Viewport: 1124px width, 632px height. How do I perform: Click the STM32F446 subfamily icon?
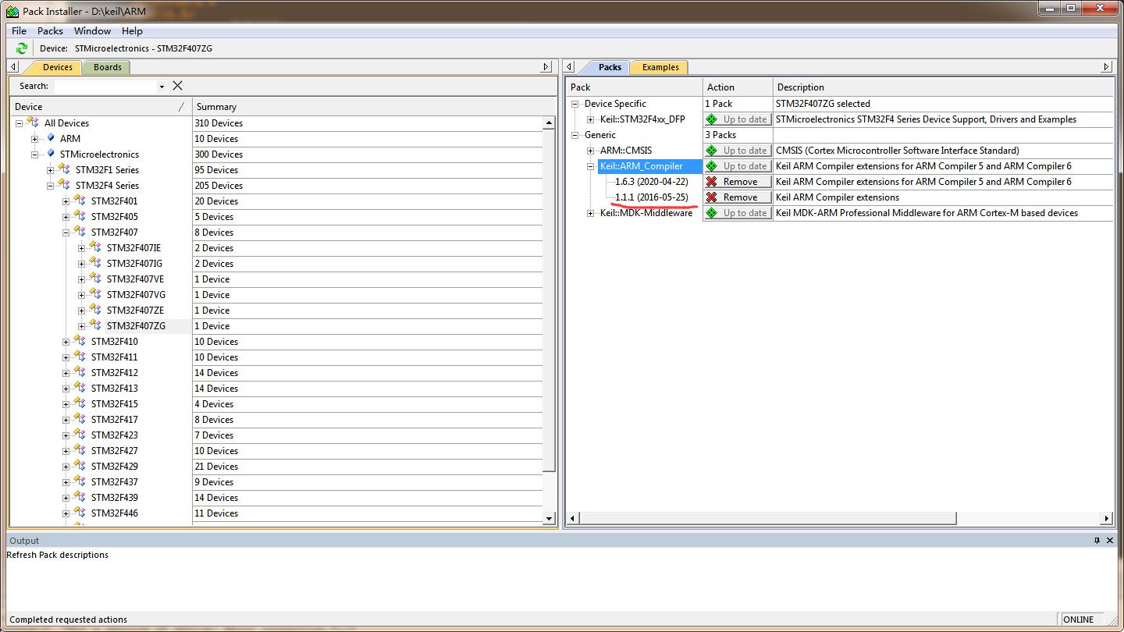pos(80,513)
